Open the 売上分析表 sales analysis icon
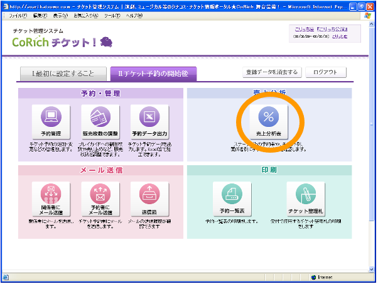378x284 pixels. 268,121
